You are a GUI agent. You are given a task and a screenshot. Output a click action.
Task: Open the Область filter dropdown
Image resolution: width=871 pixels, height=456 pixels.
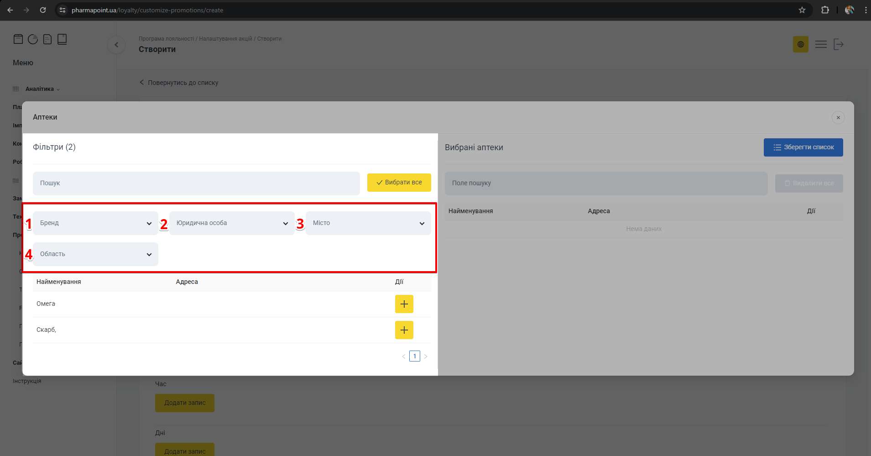[95, 254]
